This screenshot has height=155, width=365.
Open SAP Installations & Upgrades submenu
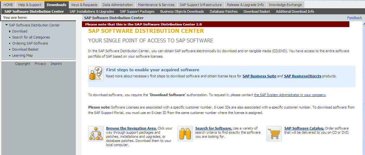[92, 11]
